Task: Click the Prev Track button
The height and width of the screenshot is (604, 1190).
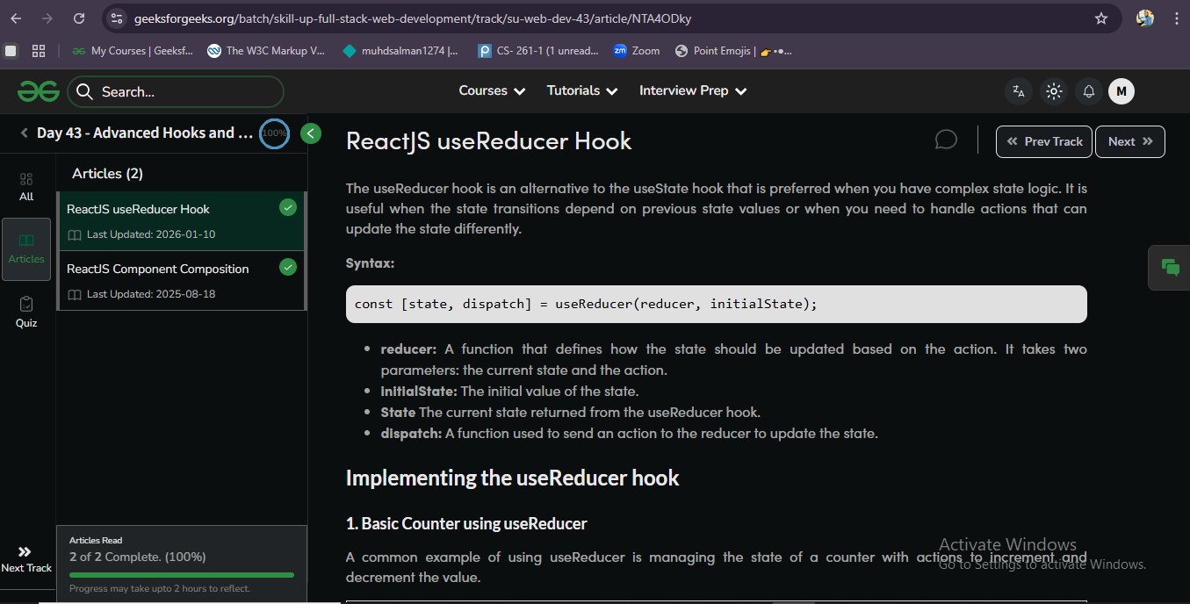Action: tap(1044, 141)
